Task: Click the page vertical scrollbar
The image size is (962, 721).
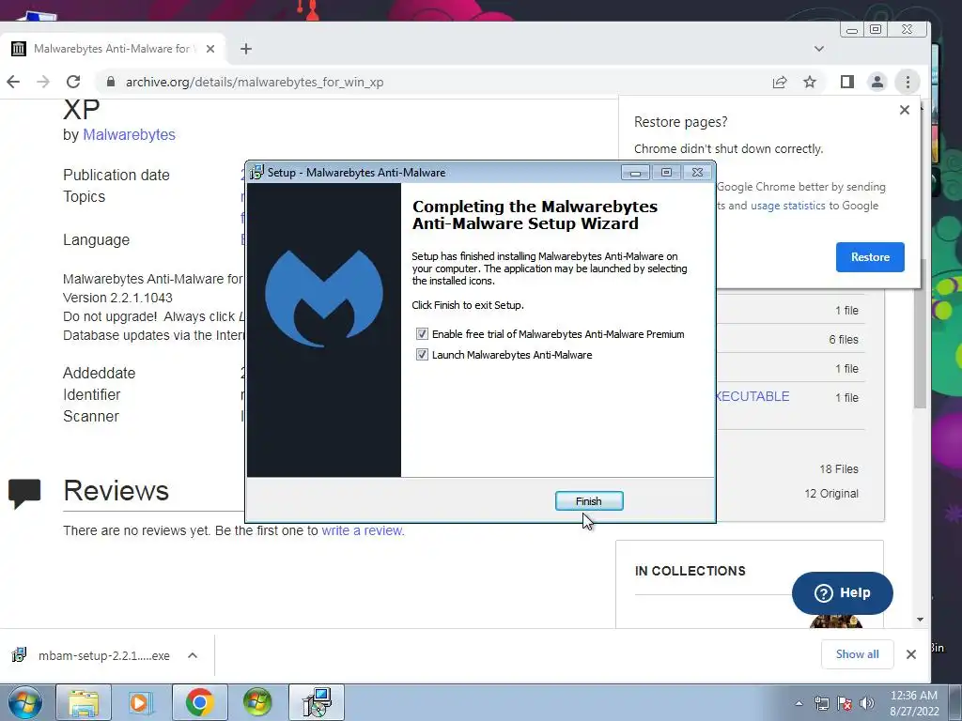Action: coord(920,333)
